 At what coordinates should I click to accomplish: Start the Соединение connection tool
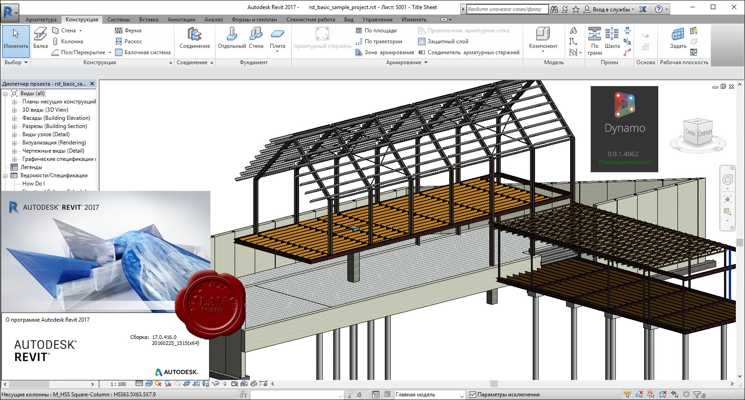click(x=194, y=38)
